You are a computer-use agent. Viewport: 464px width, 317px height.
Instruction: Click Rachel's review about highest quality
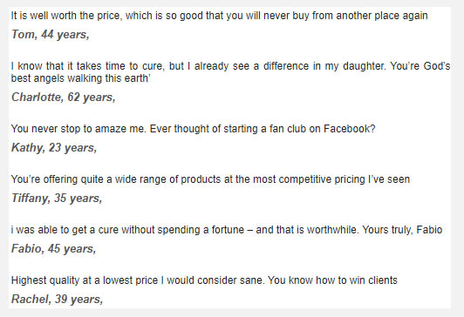204,280
